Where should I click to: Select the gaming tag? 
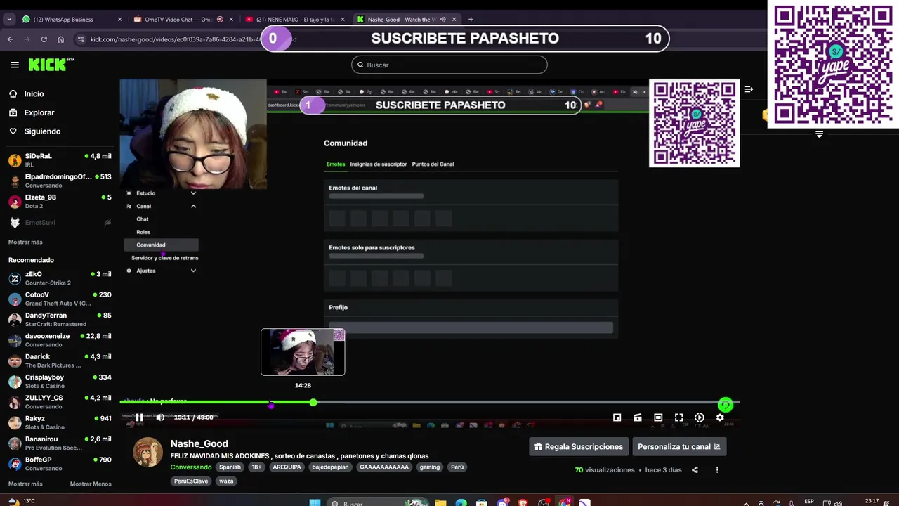pyautogui.click(x=430, y=467)
